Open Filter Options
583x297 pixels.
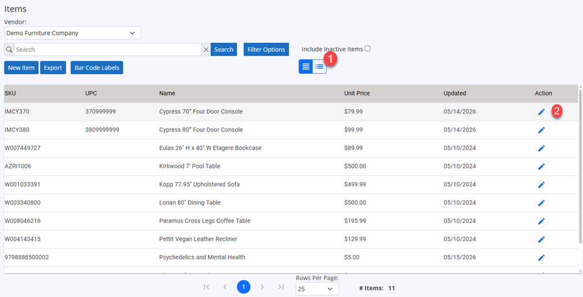pyautogui.click(x=266, y=49)
